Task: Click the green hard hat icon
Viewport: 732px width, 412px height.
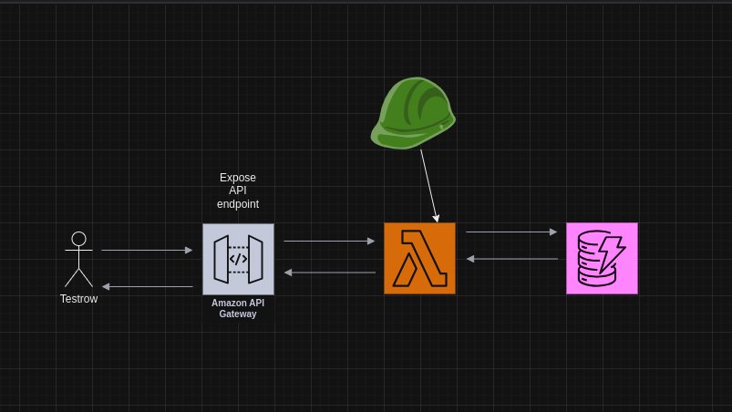Action: 413,113
